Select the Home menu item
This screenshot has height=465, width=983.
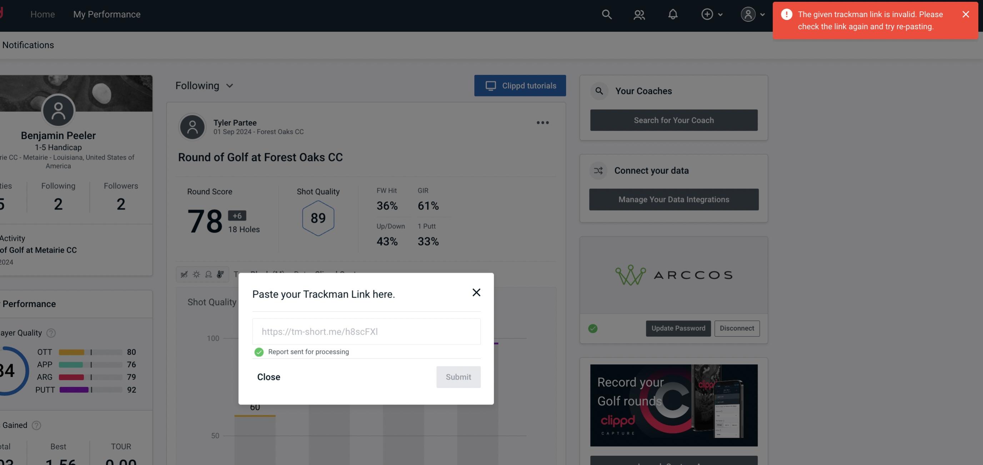click(x=43, y=14)
